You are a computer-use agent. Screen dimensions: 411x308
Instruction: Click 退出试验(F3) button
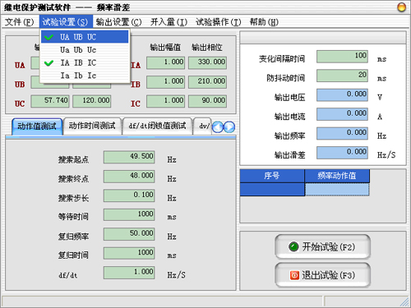coord(323,275)
